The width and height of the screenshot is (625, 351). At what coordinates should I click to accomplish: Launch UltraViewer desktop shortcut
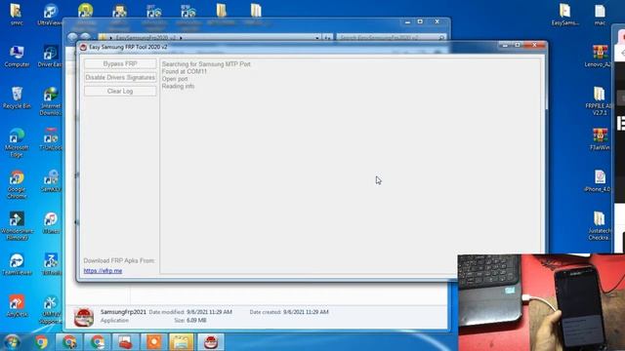point(50,15)
